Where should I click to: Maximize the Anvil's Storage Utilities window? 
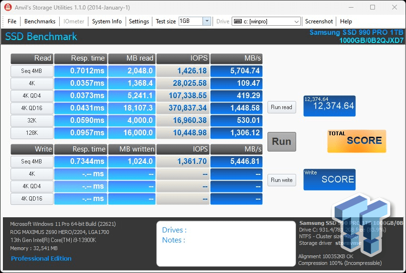click(x=373, y=7)
